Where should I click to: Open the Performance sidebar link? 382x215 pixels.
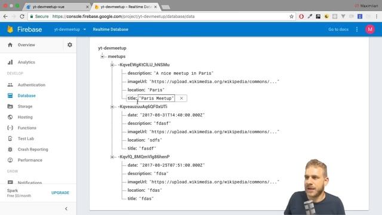point(30,160)
